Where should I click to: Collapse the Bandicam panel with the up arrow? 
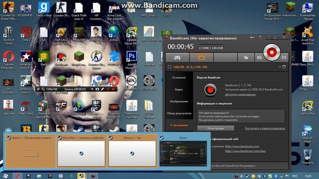click(x=280, y=67)
